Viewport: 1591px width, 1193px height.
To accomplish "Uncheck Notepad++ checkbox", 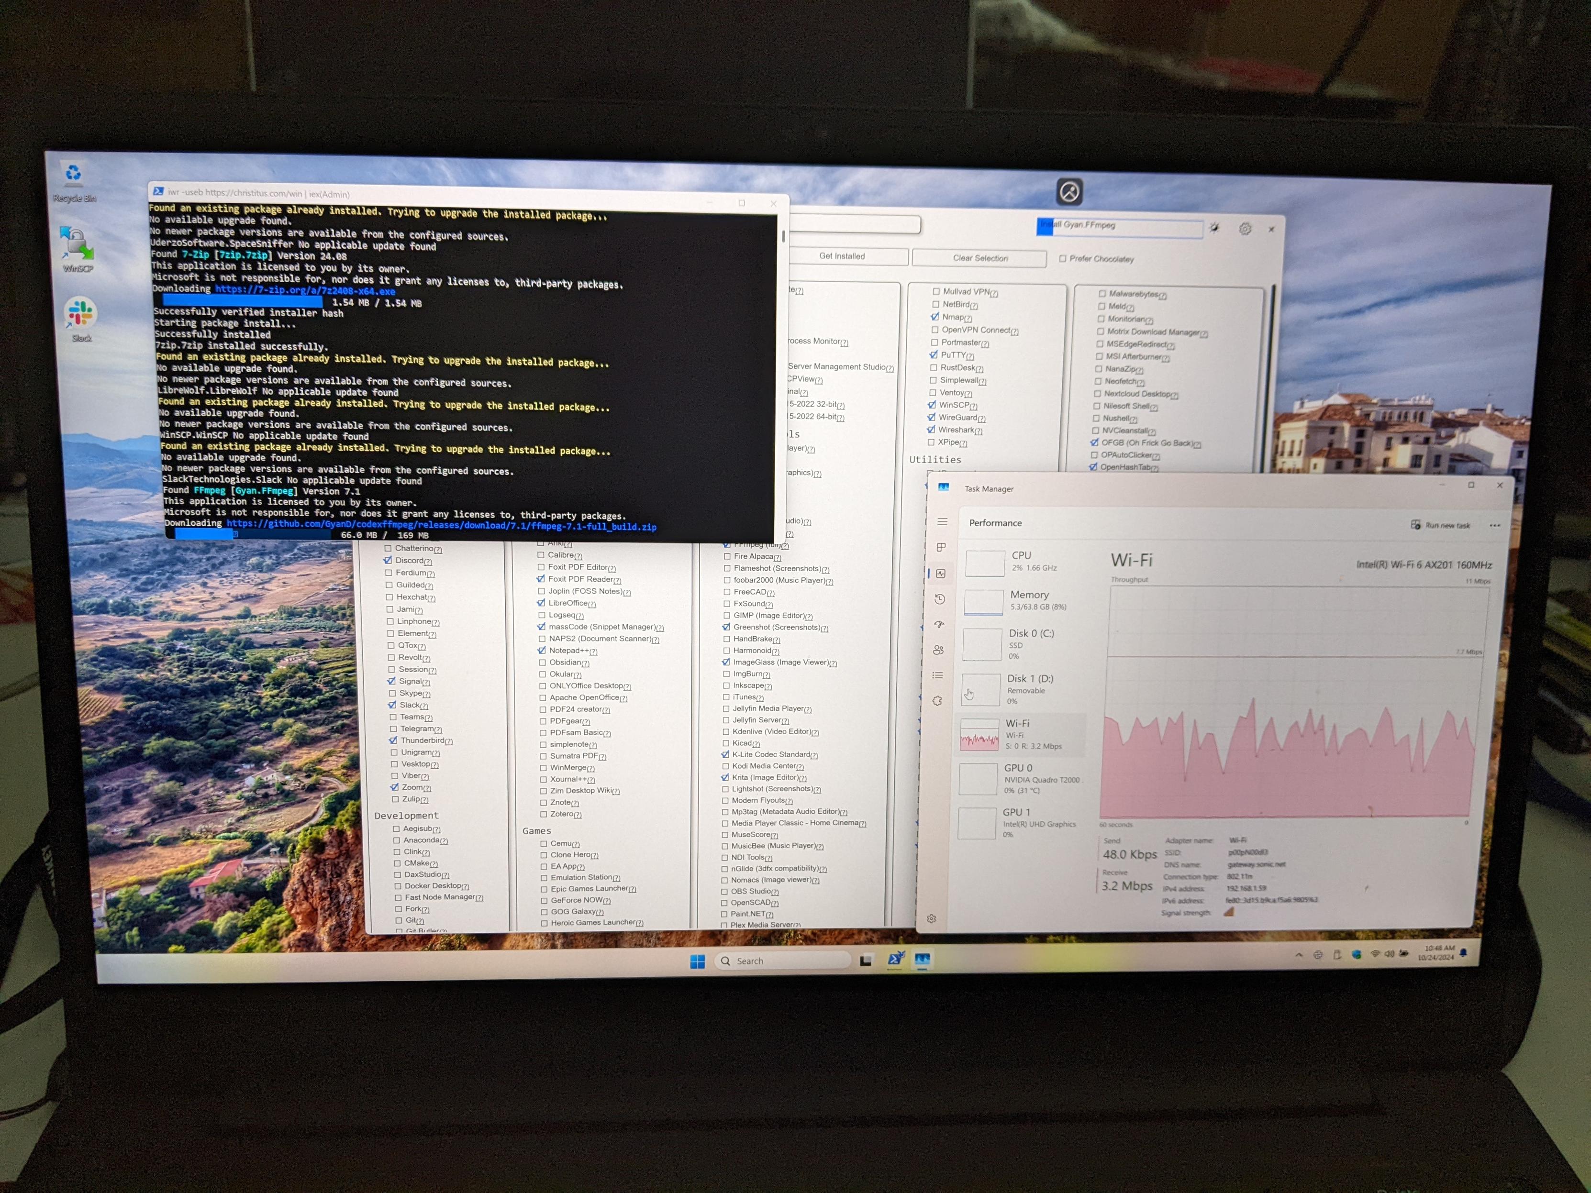I will (542, 650).
